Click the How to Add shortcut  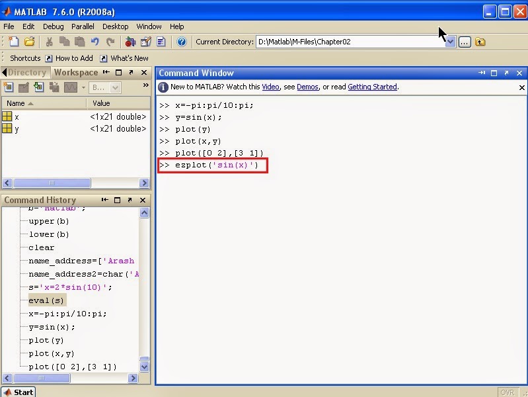click(69, 58)
